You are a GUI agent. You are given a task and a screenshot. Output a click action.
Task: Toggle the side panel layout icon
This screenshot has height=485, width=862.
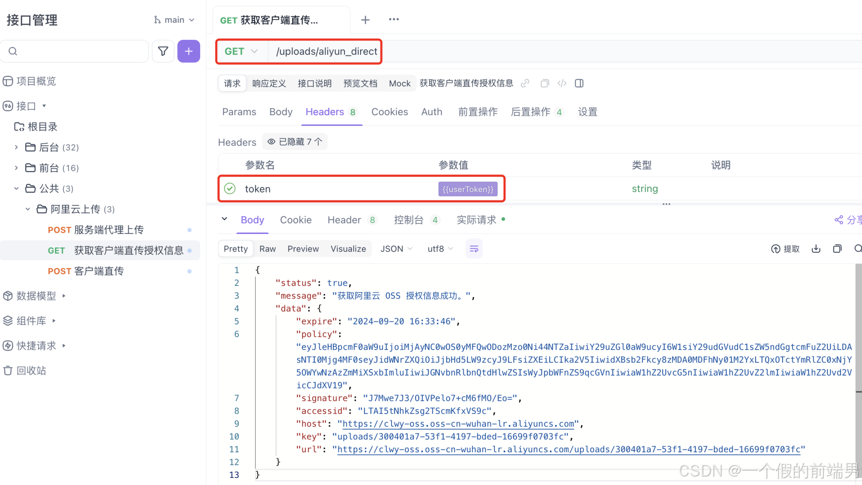pyautogui.click(x=579, y=83)
